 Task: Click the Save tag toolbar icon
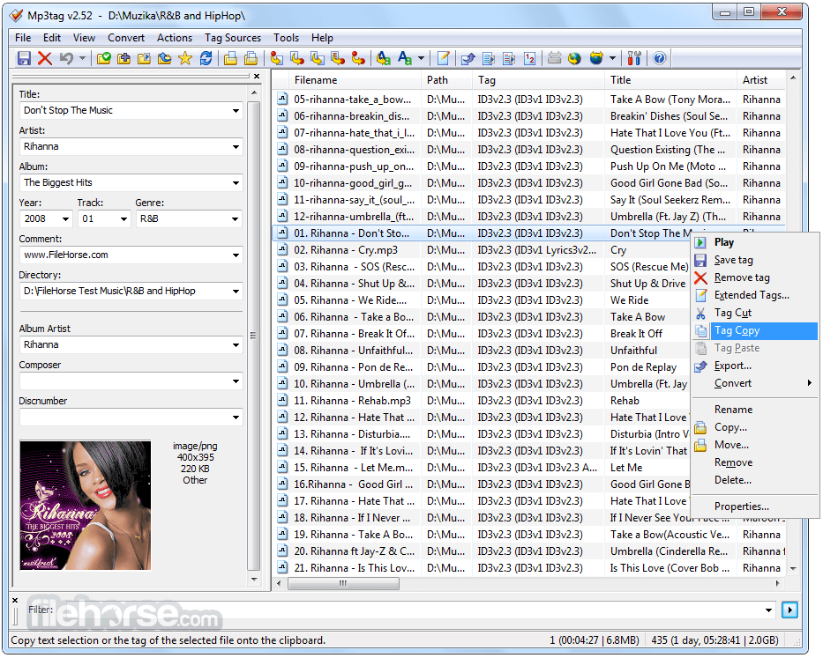24,58
